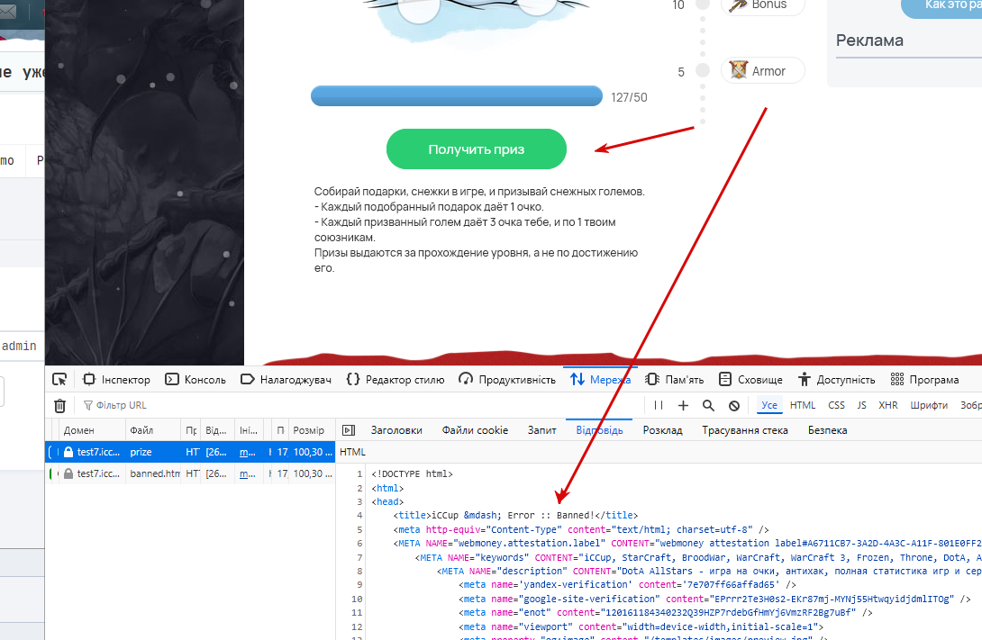Open the Пам'ять tab

[x=675, y=380]
